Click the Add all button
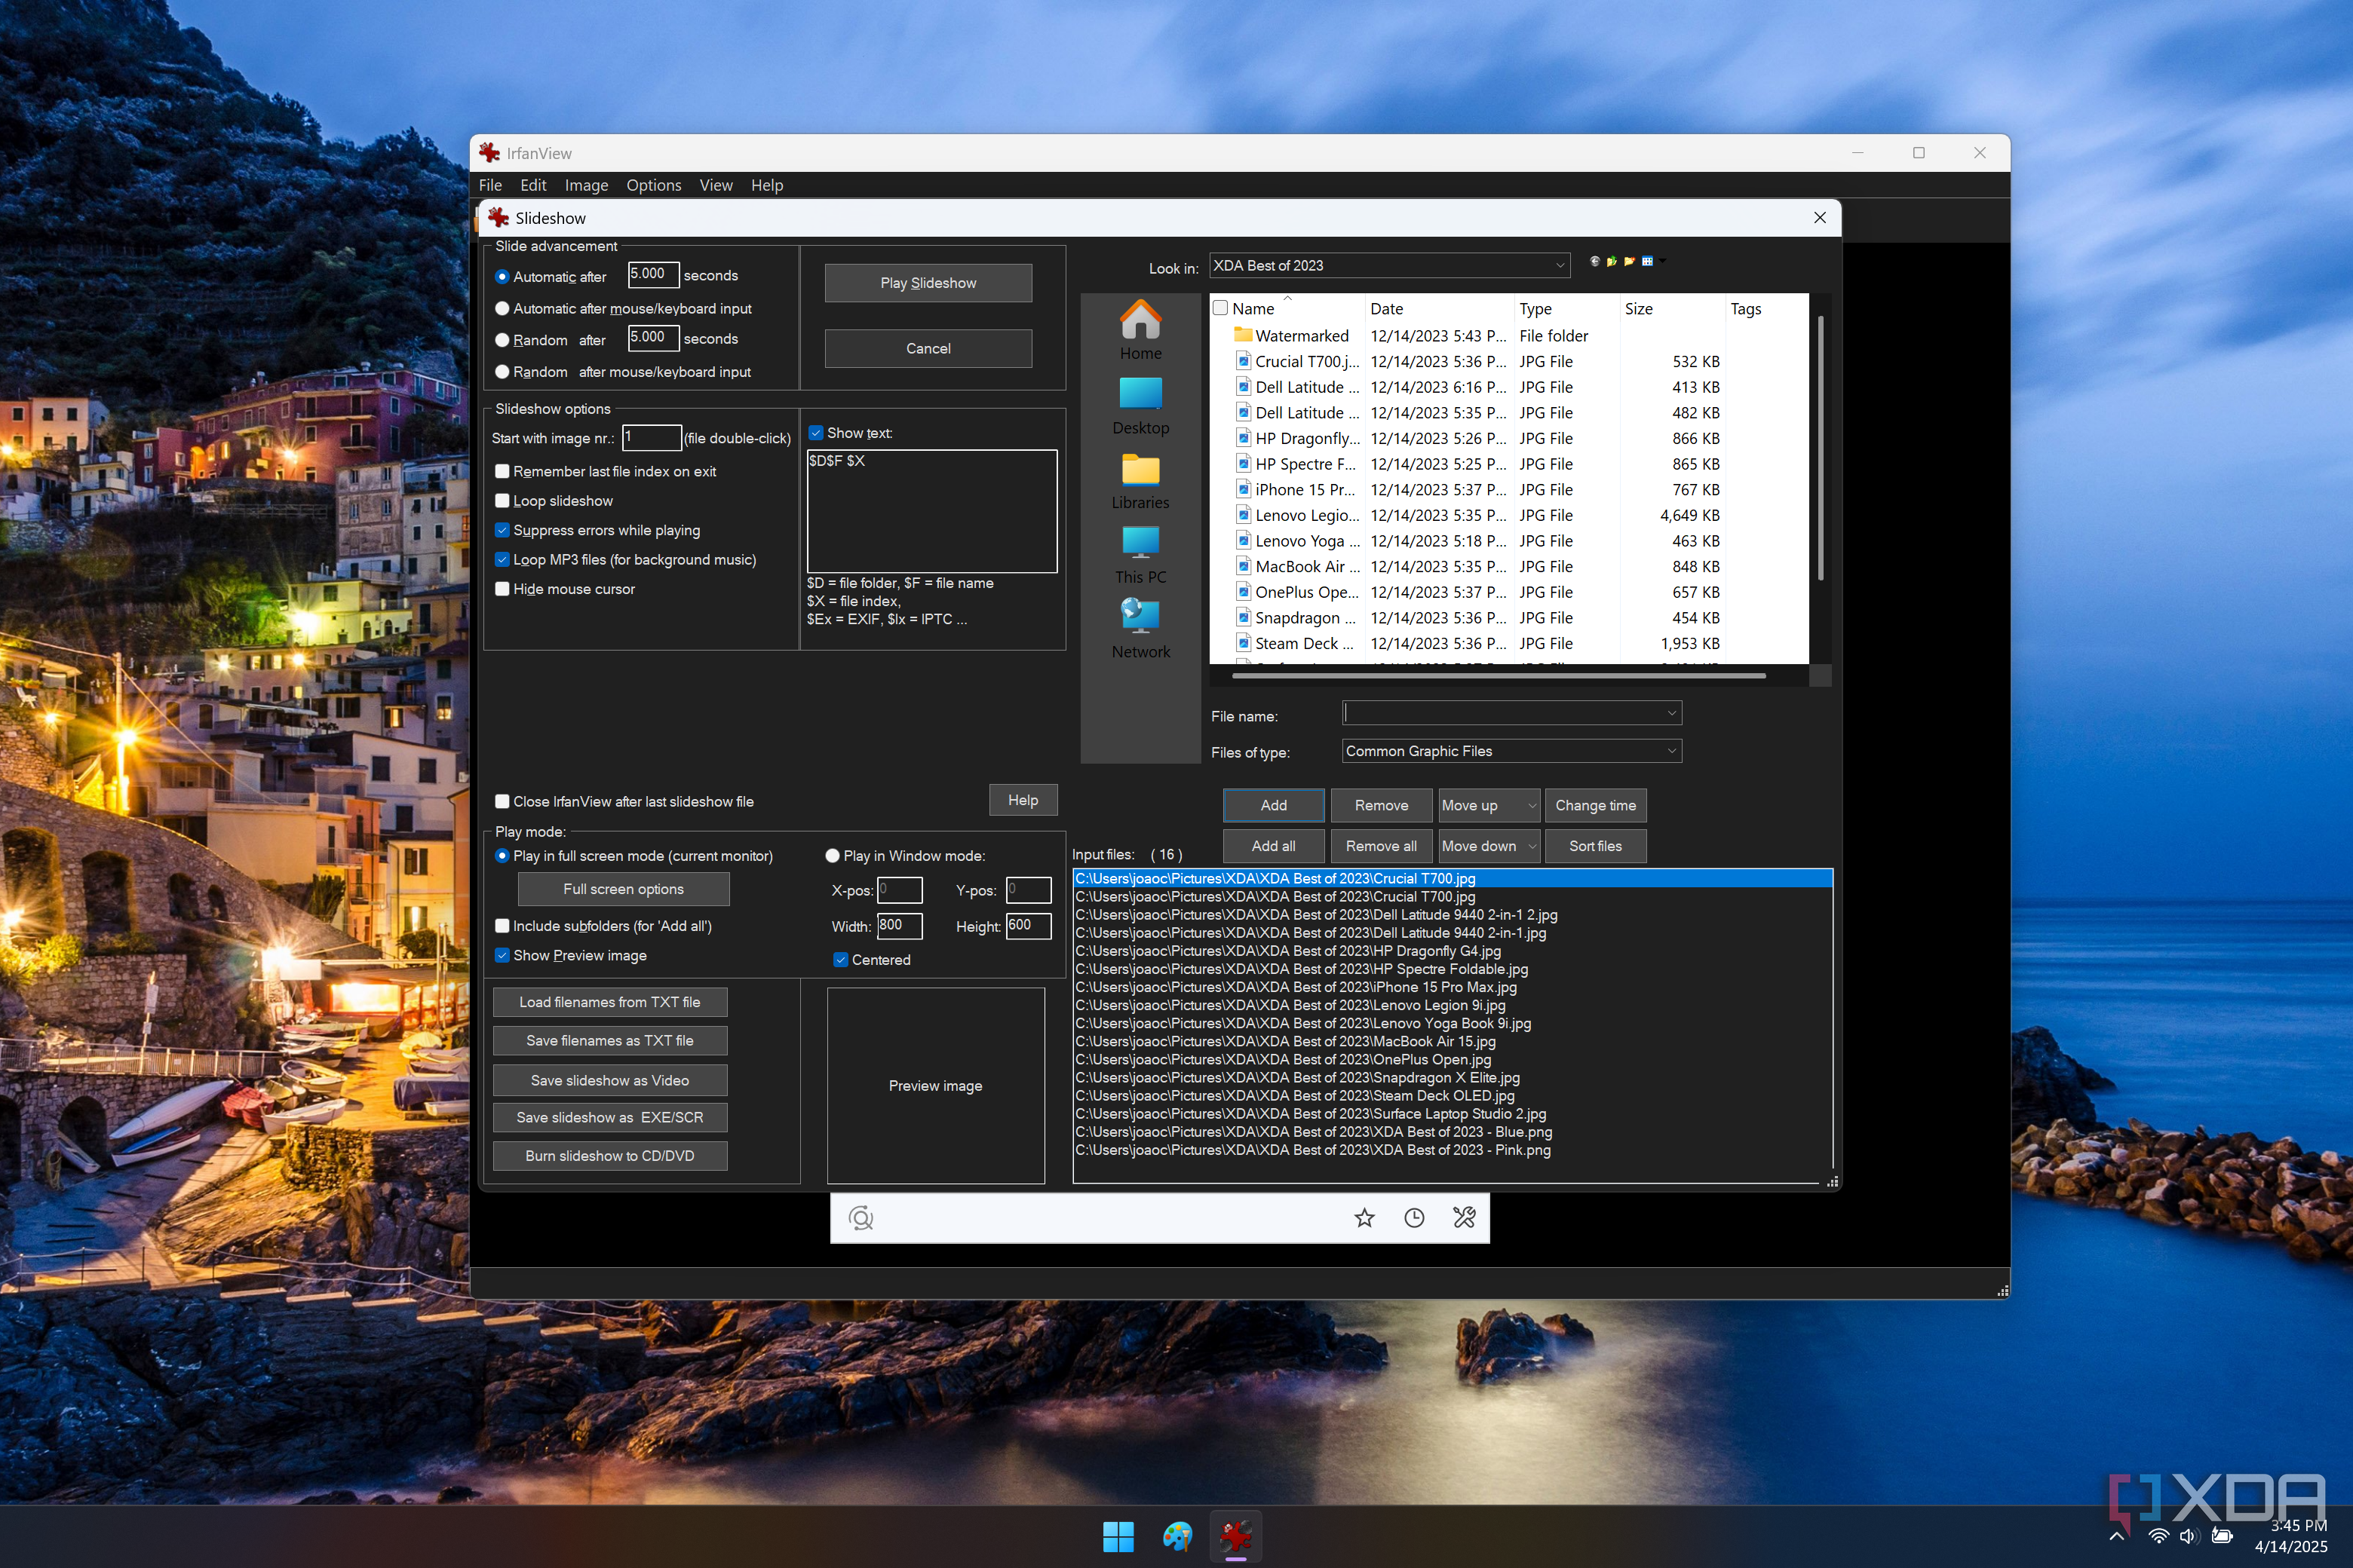This screenshot has height=1568, width=2353. pyautogui.click(x=1272, y=846)
